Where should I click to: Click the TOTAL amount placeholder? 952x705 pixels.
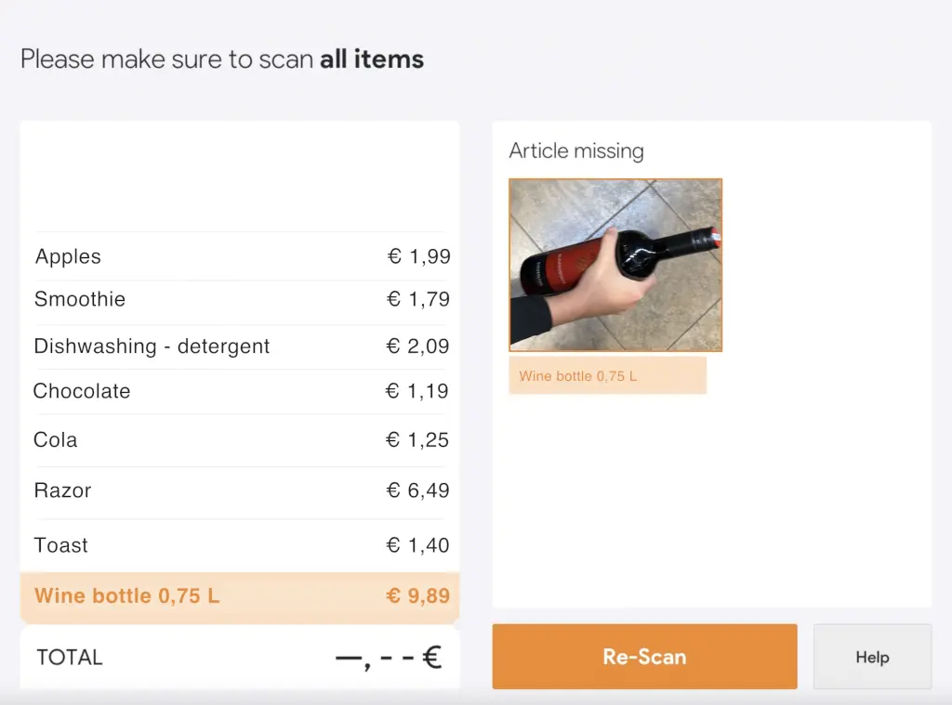[x=388, y=658]
